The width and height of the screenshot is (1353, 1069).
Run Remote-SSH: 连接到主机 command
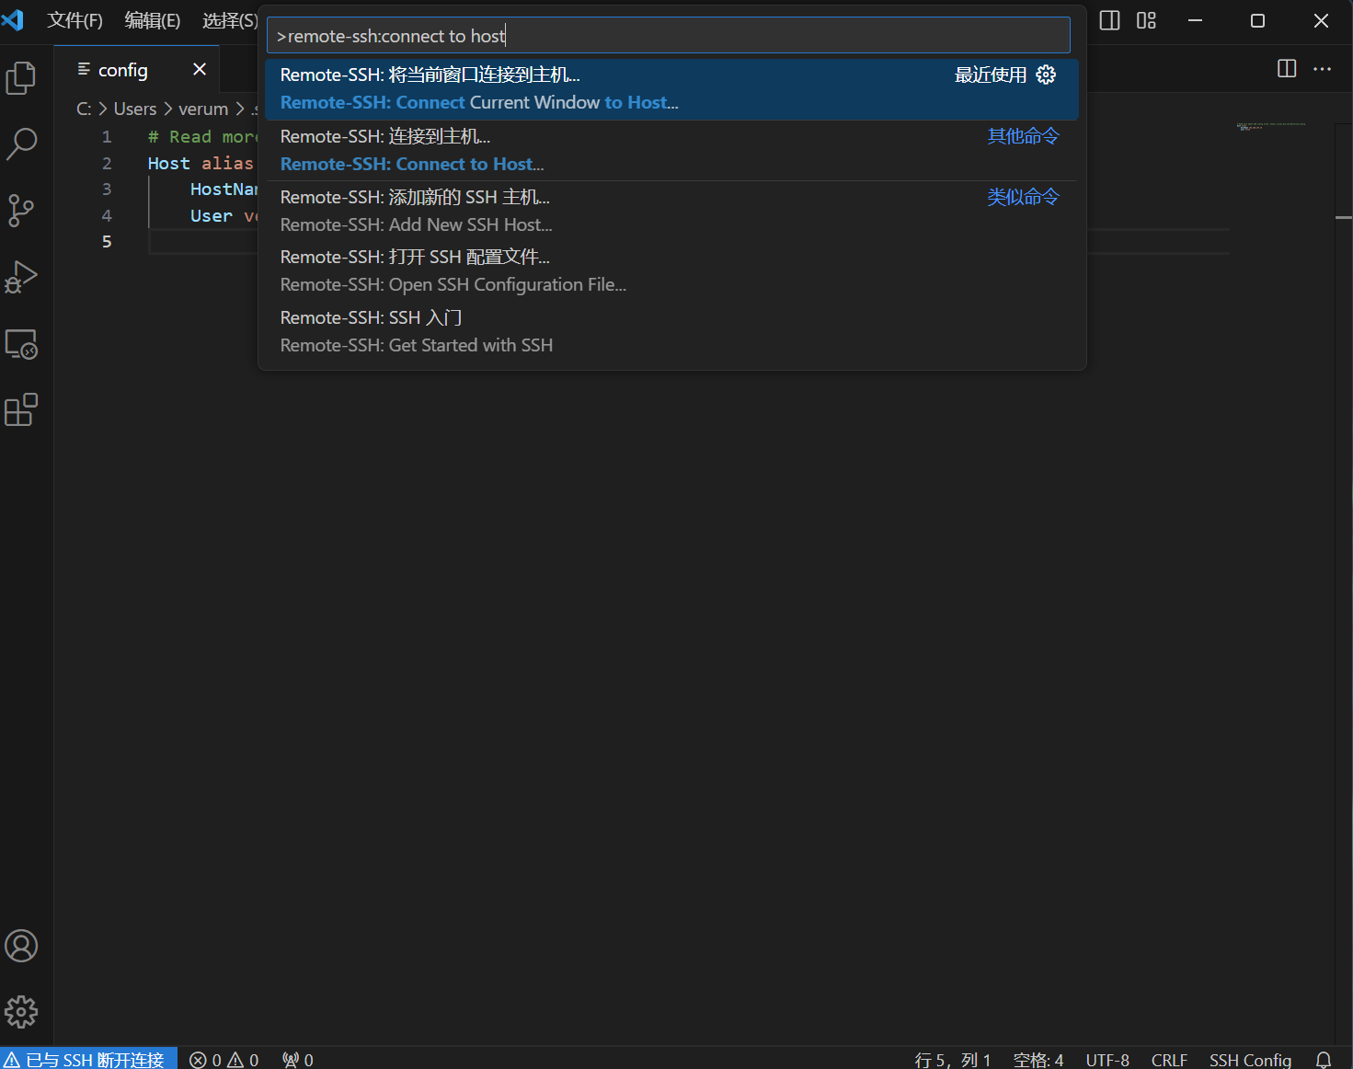(671, 151)
